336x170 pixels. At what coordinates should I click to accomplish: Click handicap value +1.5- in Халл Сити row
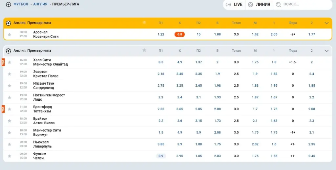[x=293, y=62]
